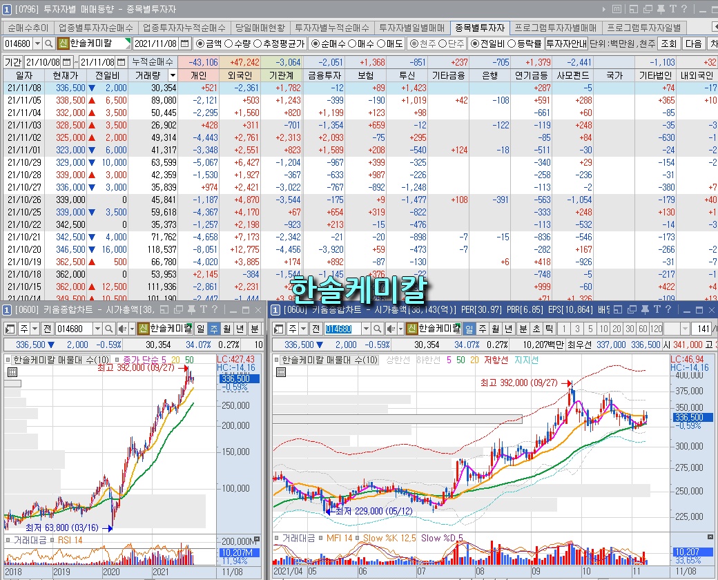Pin the right chart window
This screenshot has height=580, width=718.
coord(646,310)
